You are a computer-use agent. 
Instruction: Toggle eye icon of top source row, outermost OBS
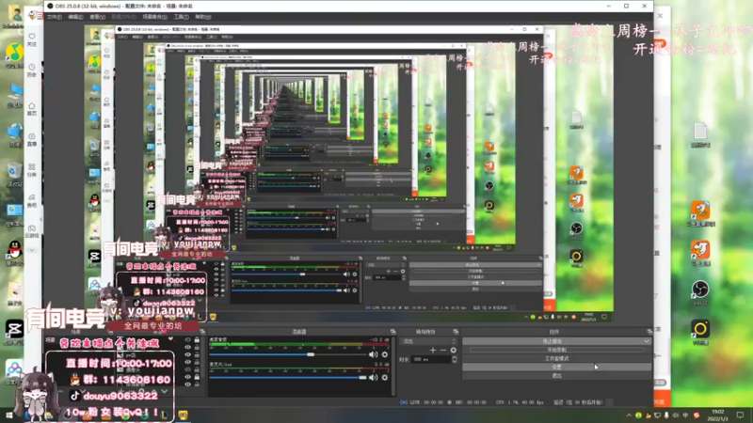click(x=187, y=339)
